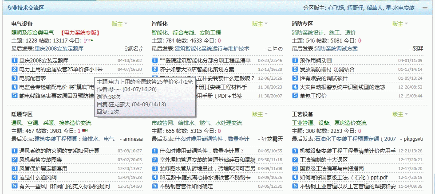Expand 版主 dropdown for 工艺设备
This screenshot has width=435, height=194.
click(400, 114)
